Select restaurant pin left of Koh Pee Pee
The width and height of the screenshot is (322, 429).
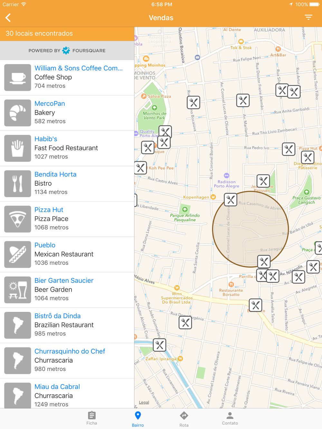point(140,168)
